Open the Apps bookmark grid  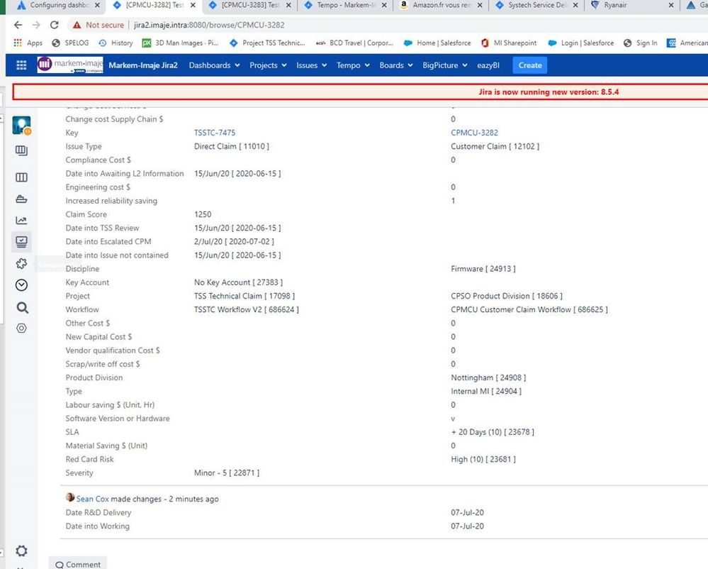pyautogui.click(x=28, y=43)
